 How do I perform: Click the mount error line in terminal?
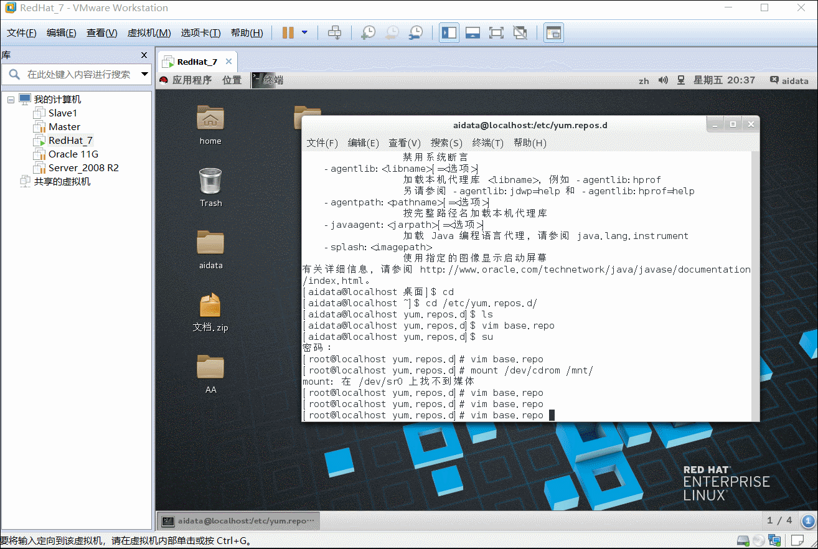pyautogui.click(x=388, y=382)
